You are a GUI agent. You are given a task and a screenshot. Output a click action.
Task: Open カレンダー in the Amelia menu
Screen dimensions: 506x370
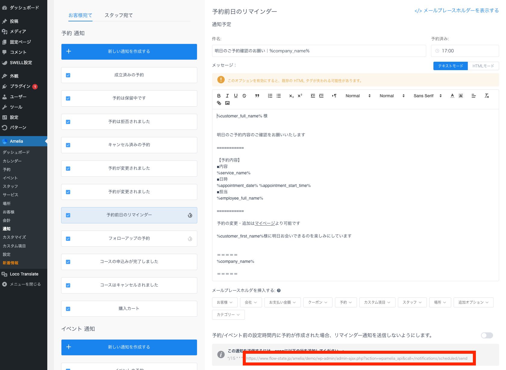(12, 161)
